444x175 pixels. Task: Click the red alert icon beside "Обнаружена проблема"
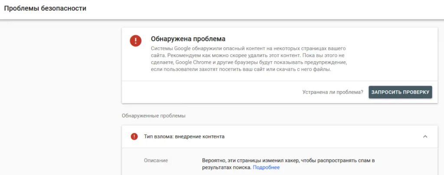coord(136,41)
